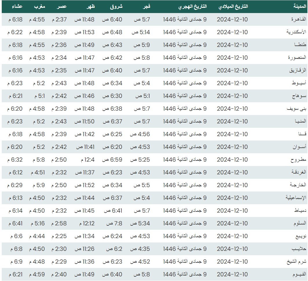Select the مغرب column header

tap(39, 6)
